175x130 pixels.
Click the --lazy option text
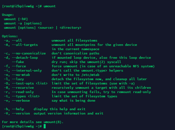click(18, 79)
